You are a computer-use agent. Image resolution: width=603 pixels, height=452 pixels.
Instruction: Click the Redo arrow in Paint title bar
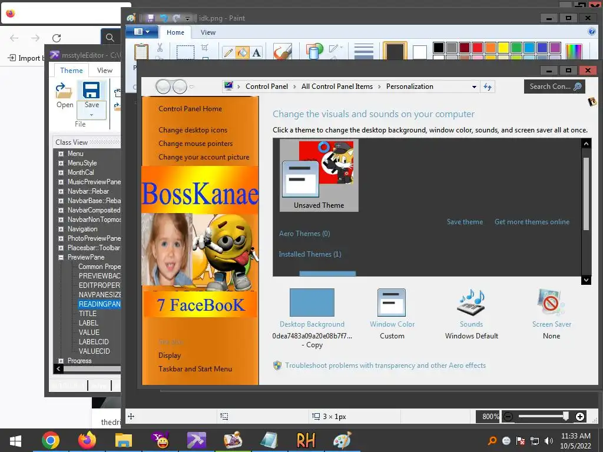click(177, 18)
